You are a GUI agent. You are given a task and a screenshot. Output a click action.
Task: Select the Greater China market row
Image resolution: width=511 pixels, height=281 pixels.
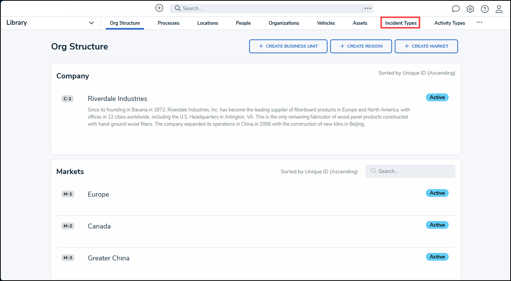point(108,258)
